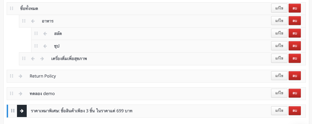Click left arrow icon beside ซุป
312x124 pixels.
point(45,46)
